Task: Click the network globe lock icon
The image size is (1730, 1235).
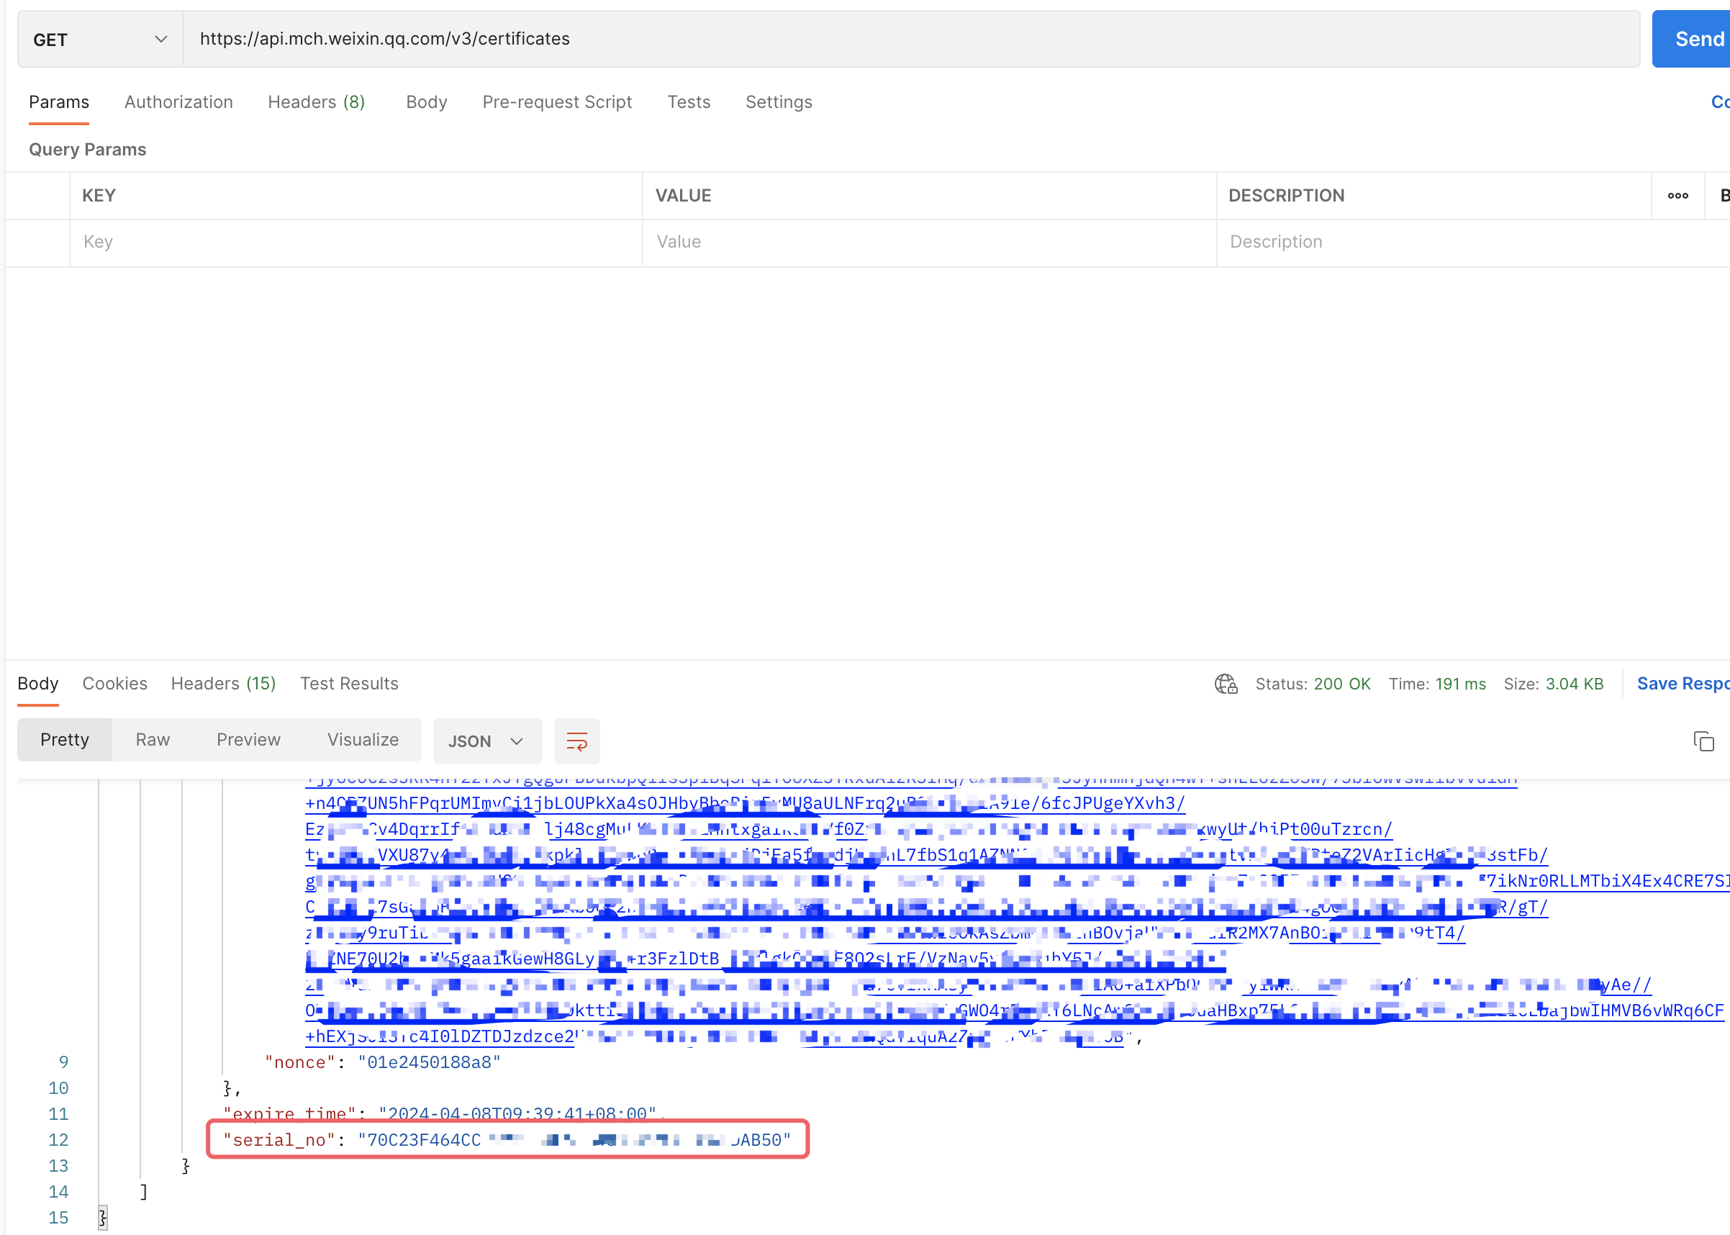Action: pos(1225,684)
